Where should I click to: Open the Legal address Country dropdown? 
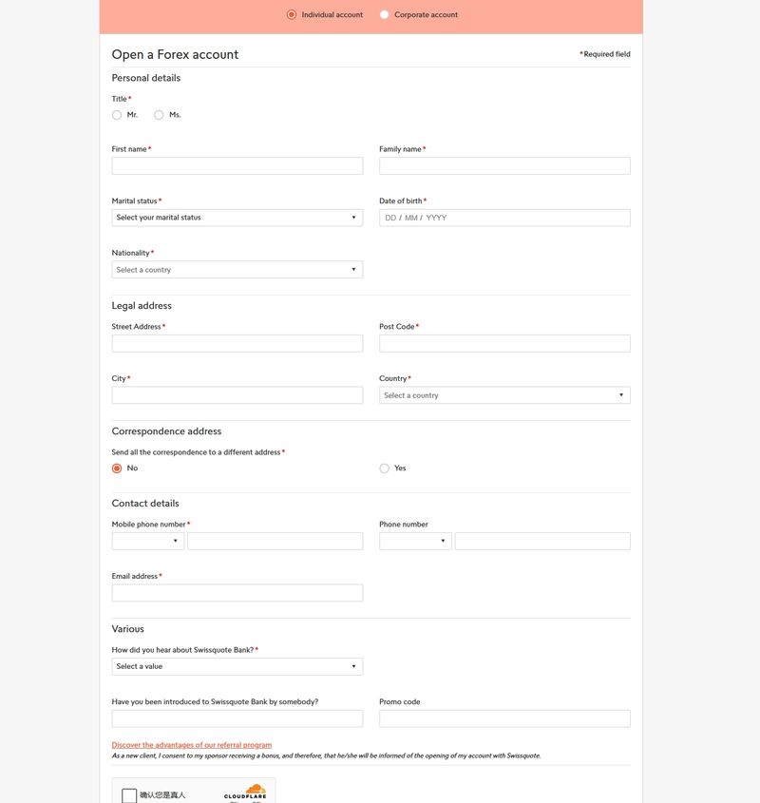click(504, 395)
